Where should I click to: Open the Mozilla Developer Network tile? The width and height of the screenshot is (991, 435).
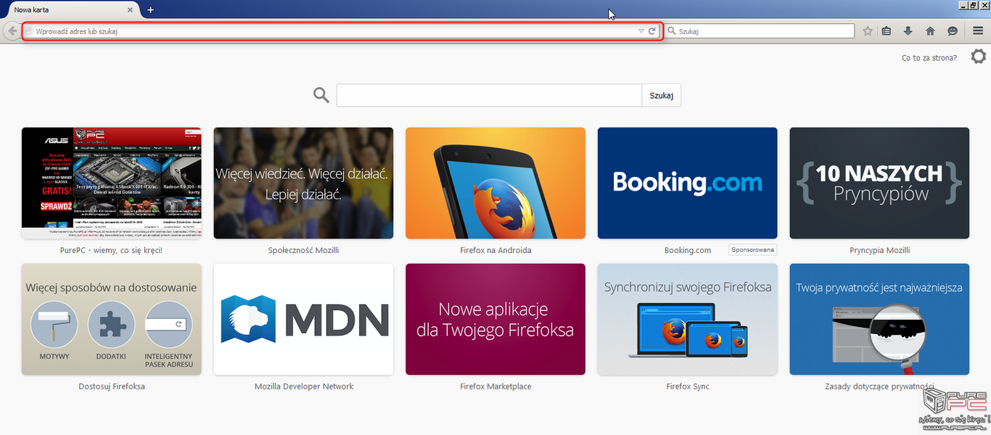[303, 319]
